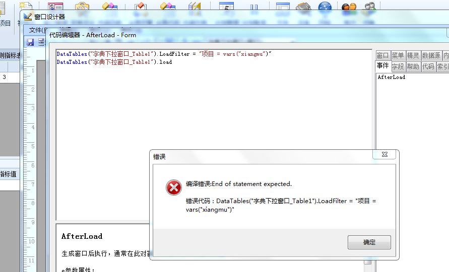Click the two-users icon in top toolbar
The image size is (449, 272).
[x=349, y=7]
